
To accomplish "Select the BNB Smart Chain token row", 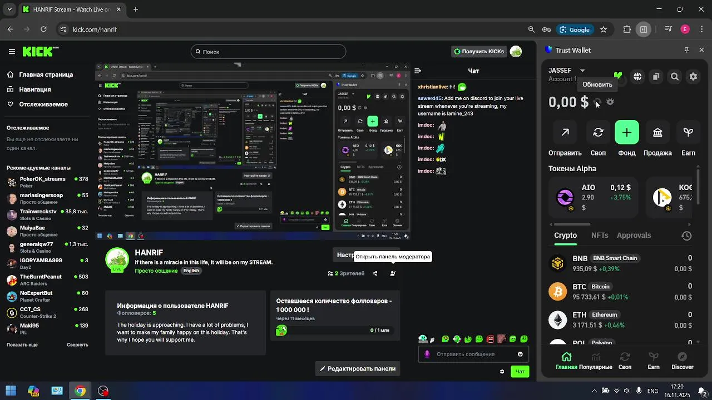I will 621,263.
